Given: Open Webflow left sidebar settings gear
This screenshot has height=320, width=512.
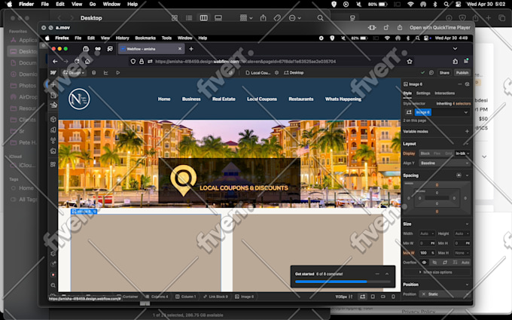Looking at the screenshot, I should 53,254.
